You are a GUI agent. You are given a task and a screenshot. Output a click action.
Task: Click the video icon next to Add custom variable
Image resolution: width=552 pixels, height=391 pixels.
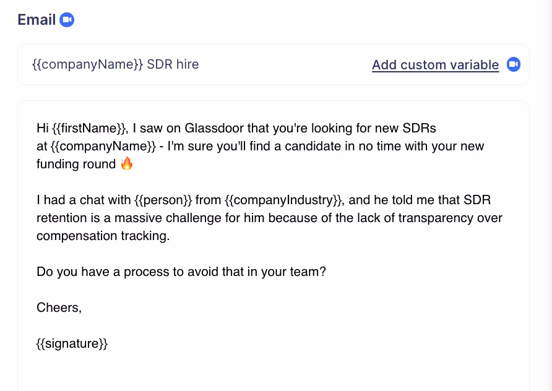coord(513,64)
